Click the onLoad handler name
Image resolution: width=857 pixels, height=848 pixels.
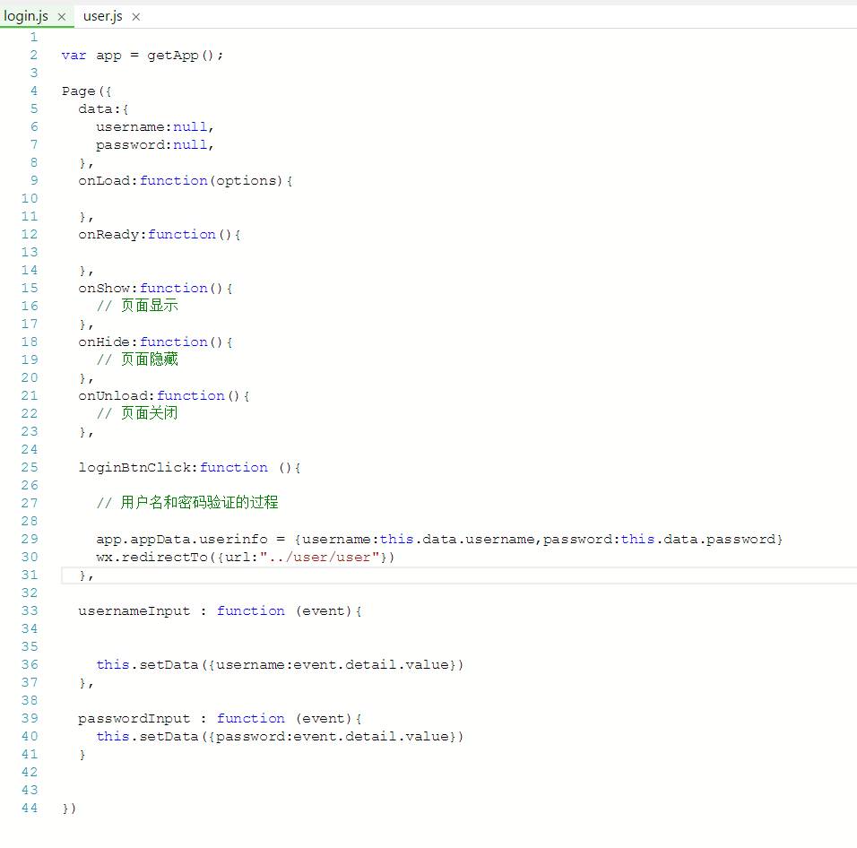pyautogui.click(x=104, y=180)
